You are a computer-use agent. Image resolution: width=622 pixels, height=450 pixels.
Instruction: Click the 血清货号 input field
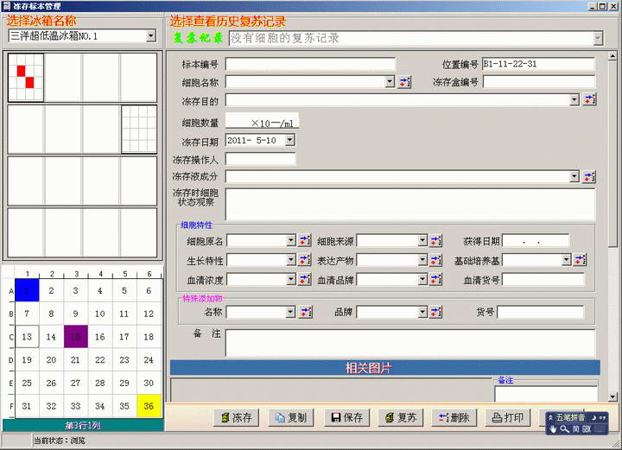[543, 279]
